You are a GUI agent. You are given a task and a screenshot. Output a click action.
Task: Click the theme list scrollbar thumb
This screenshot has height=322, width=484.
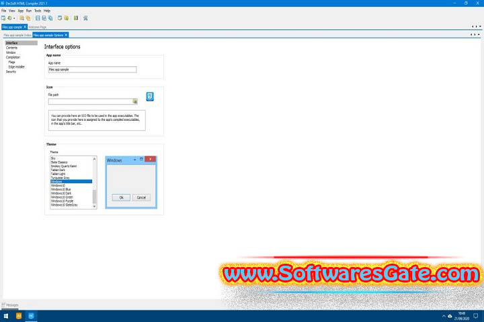click(95, 197)
